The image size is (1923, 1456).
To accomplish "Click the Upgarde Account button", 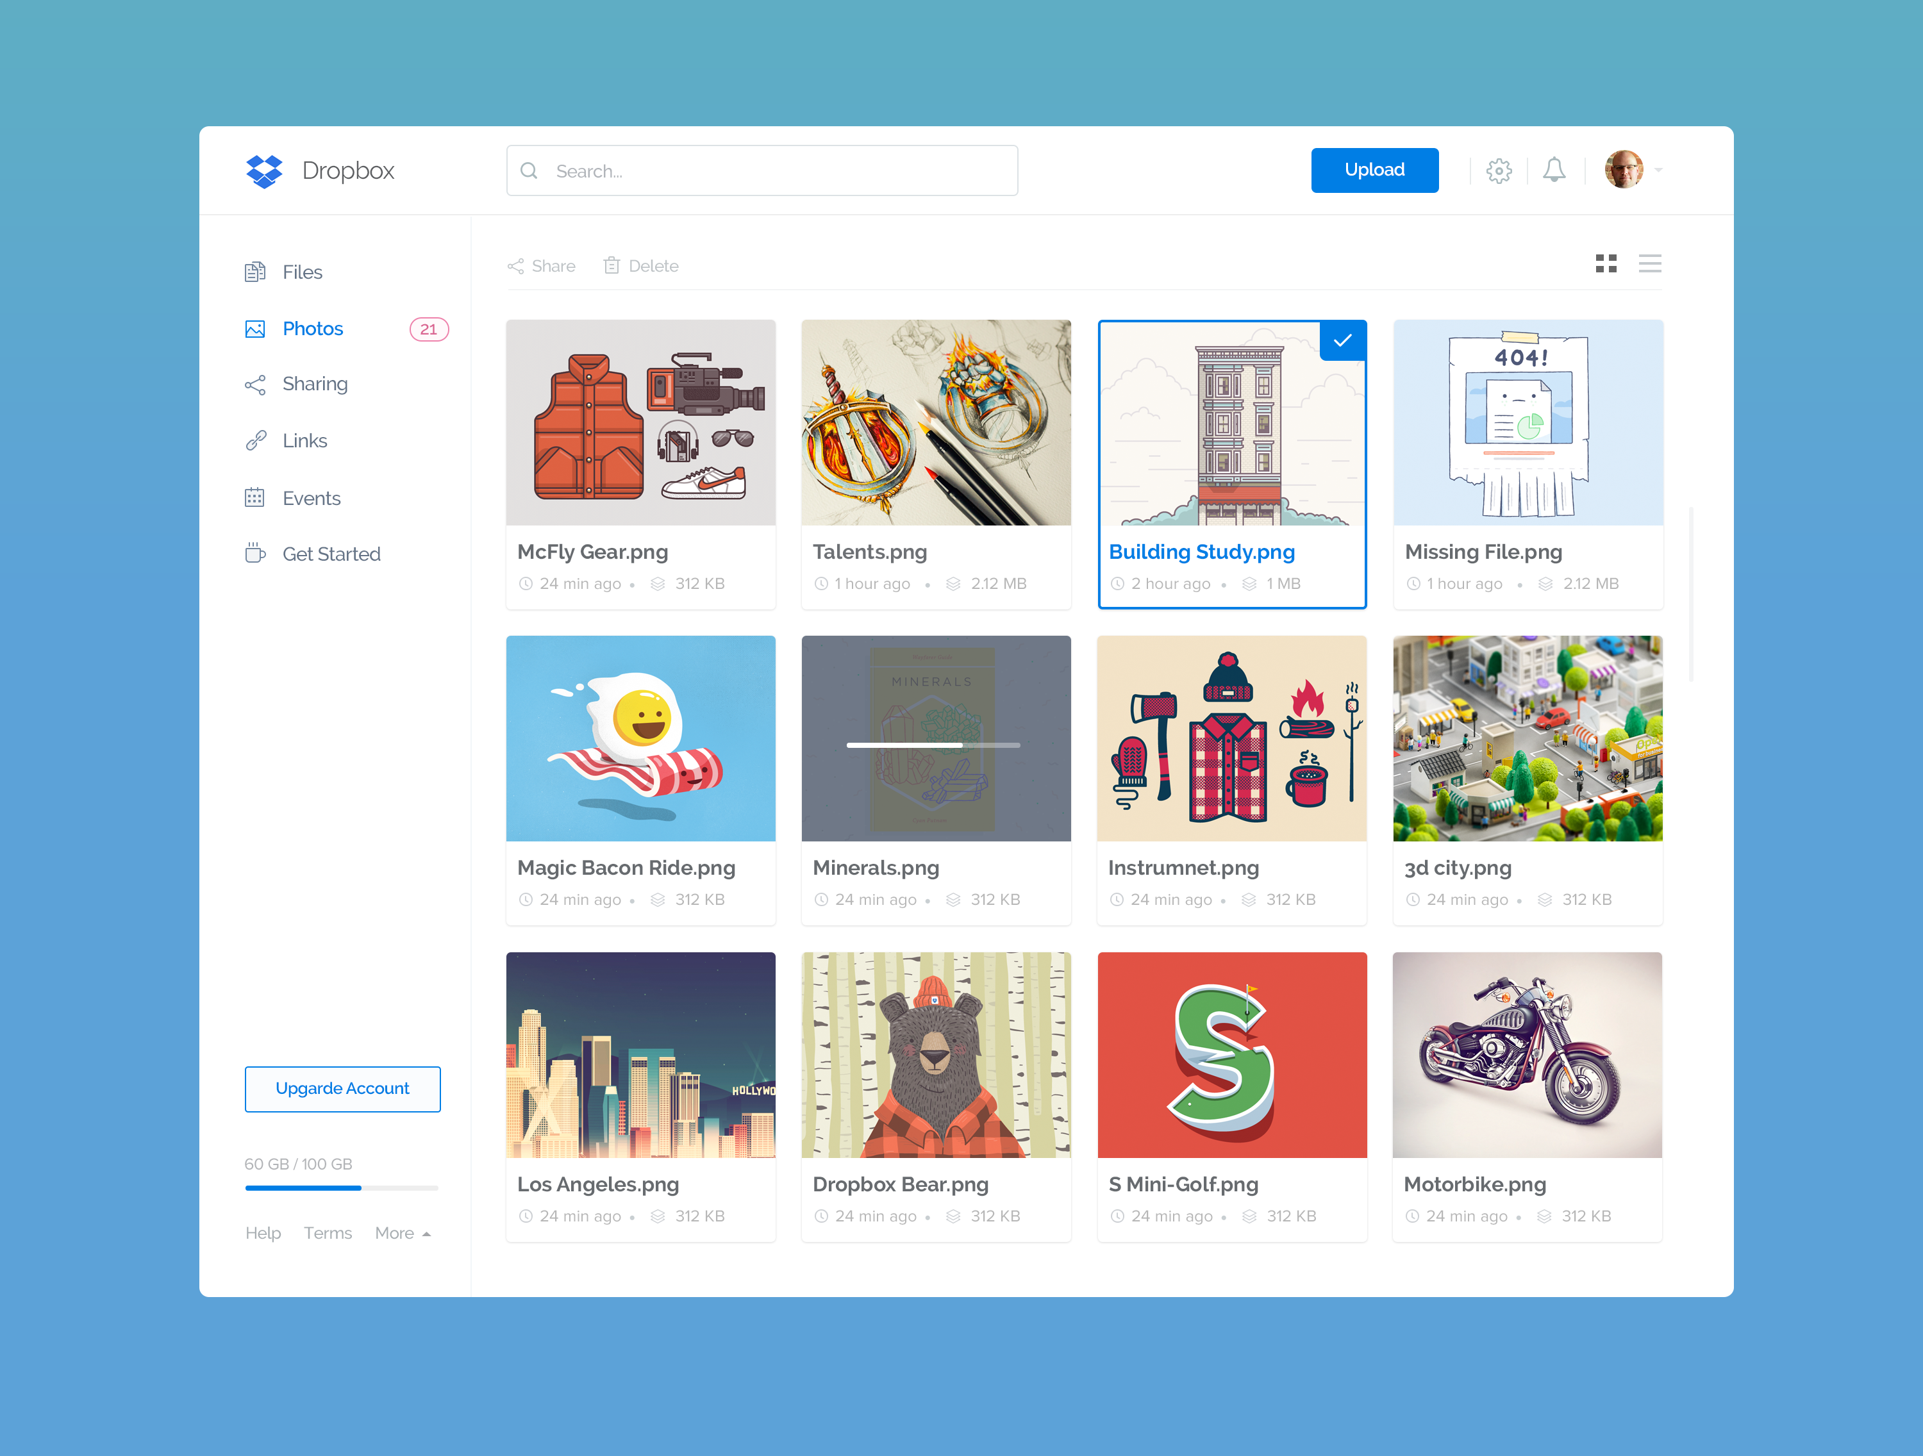I will coord(342,1089).
